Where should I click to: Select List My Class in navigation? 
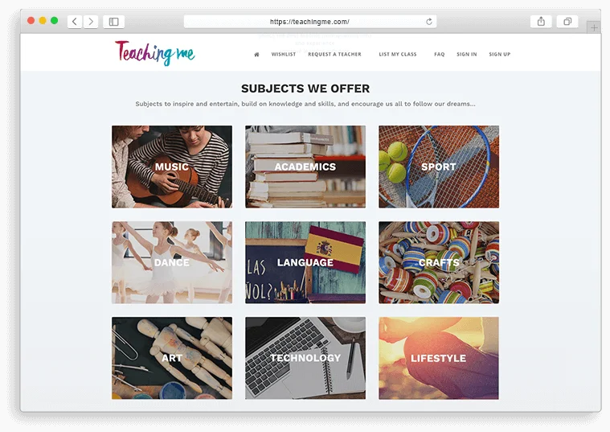398,54
